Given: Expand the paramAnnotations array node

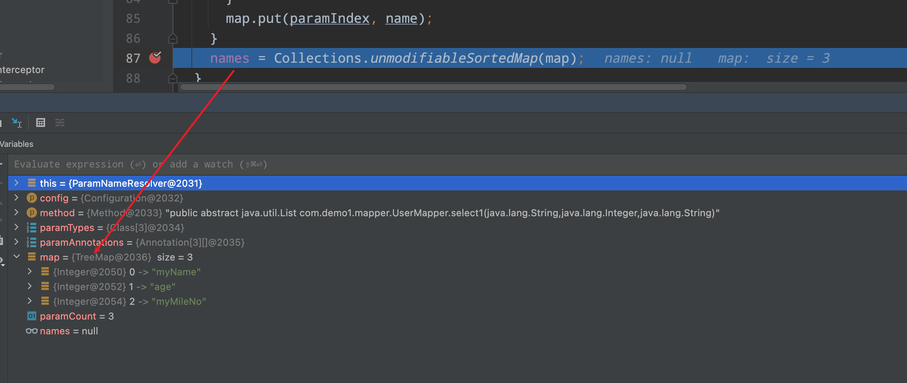Looking at the screenshot, I should point(17,242).
